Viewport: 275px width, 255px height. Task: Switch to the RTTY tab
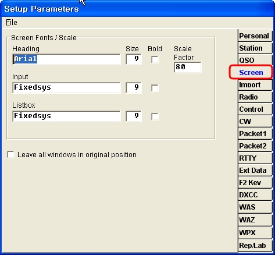coord(255,158)
